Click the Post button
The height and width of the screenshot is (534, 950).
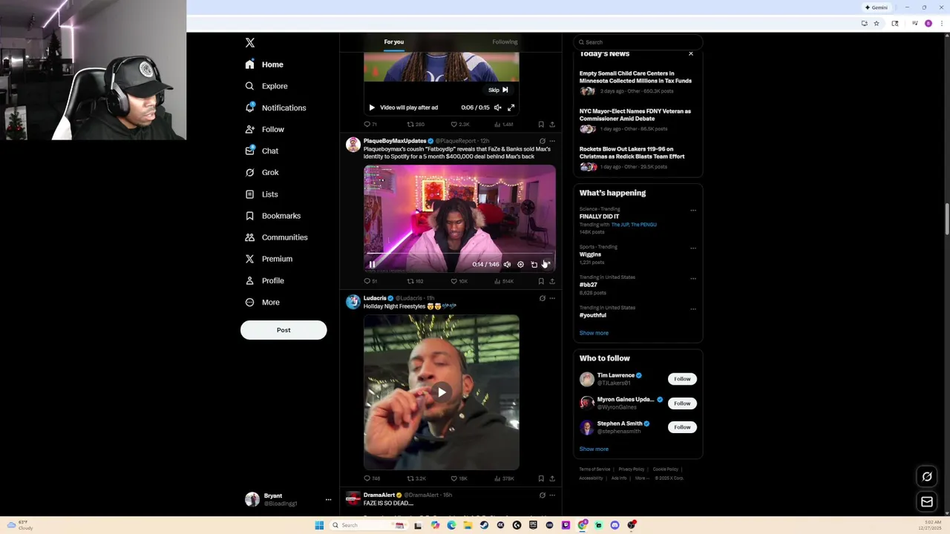tap(284, 330)
